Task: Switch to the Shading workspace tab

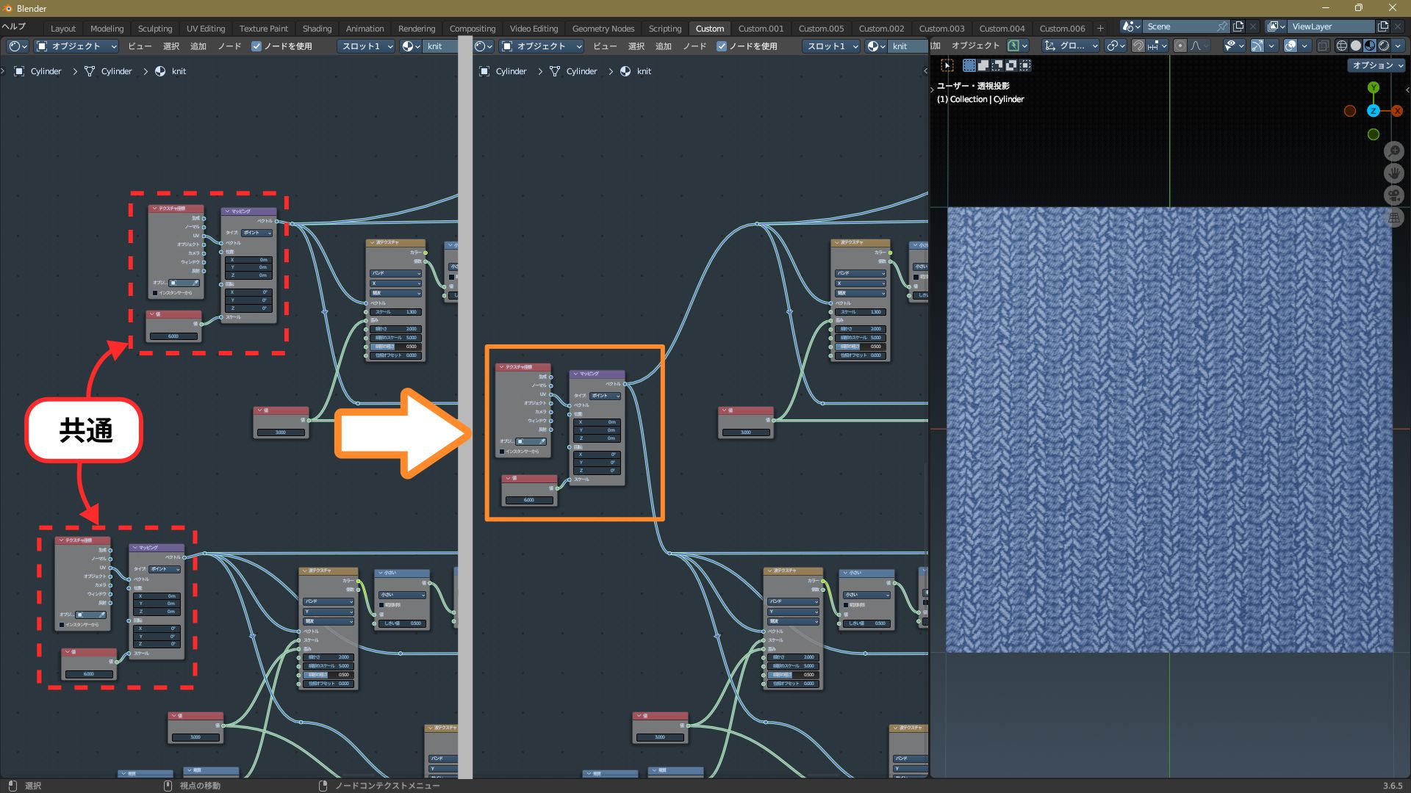Action: pos(317,29)
